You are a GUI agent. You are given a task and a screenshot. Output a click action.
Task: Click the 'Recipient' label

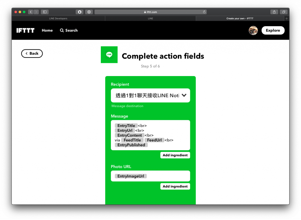pyautogui.click(x=120, y=84)
